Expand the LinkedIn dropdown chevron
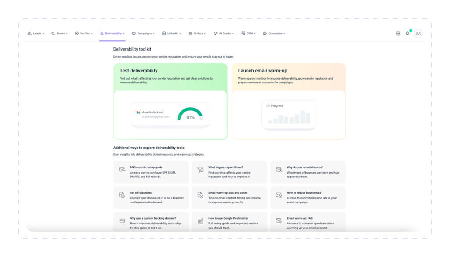 (x=180, y=33)
